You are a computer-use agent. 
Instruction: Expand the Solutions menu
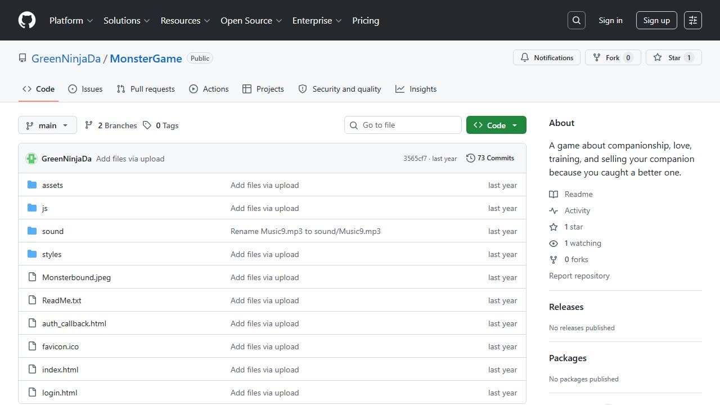(x=127, y=20)
